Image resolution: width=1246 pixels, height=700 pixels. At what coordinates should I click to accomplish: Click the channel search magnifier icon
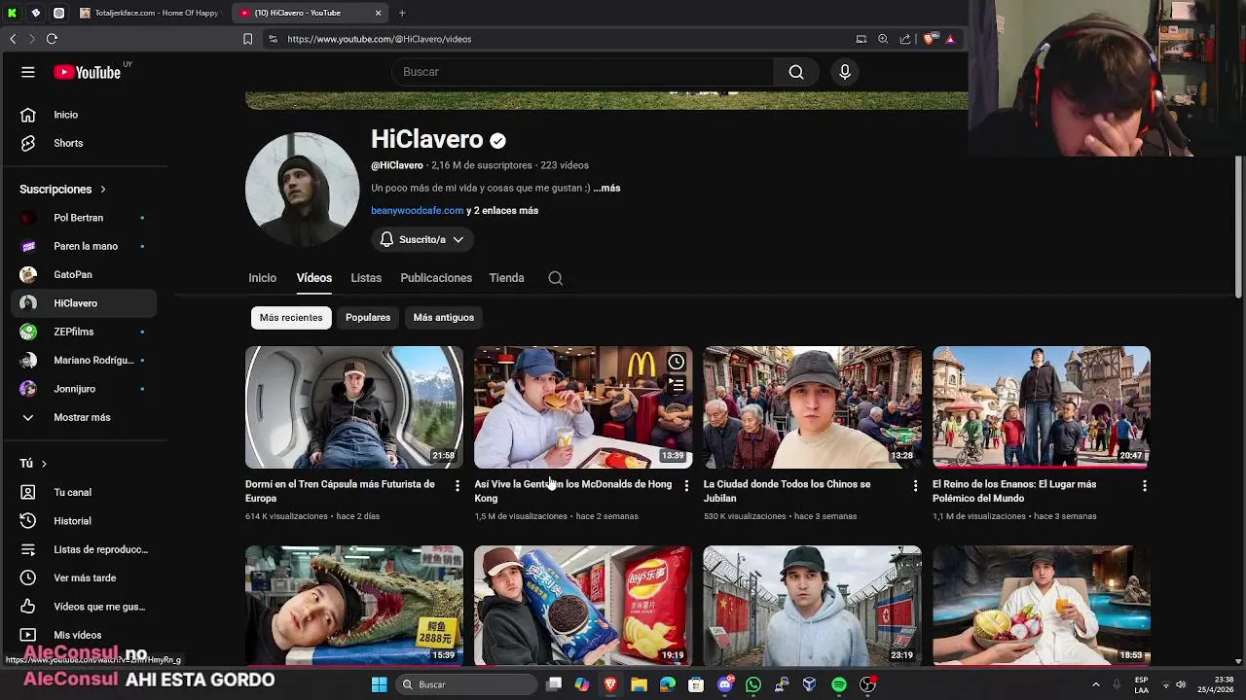(x=556, y=278)
